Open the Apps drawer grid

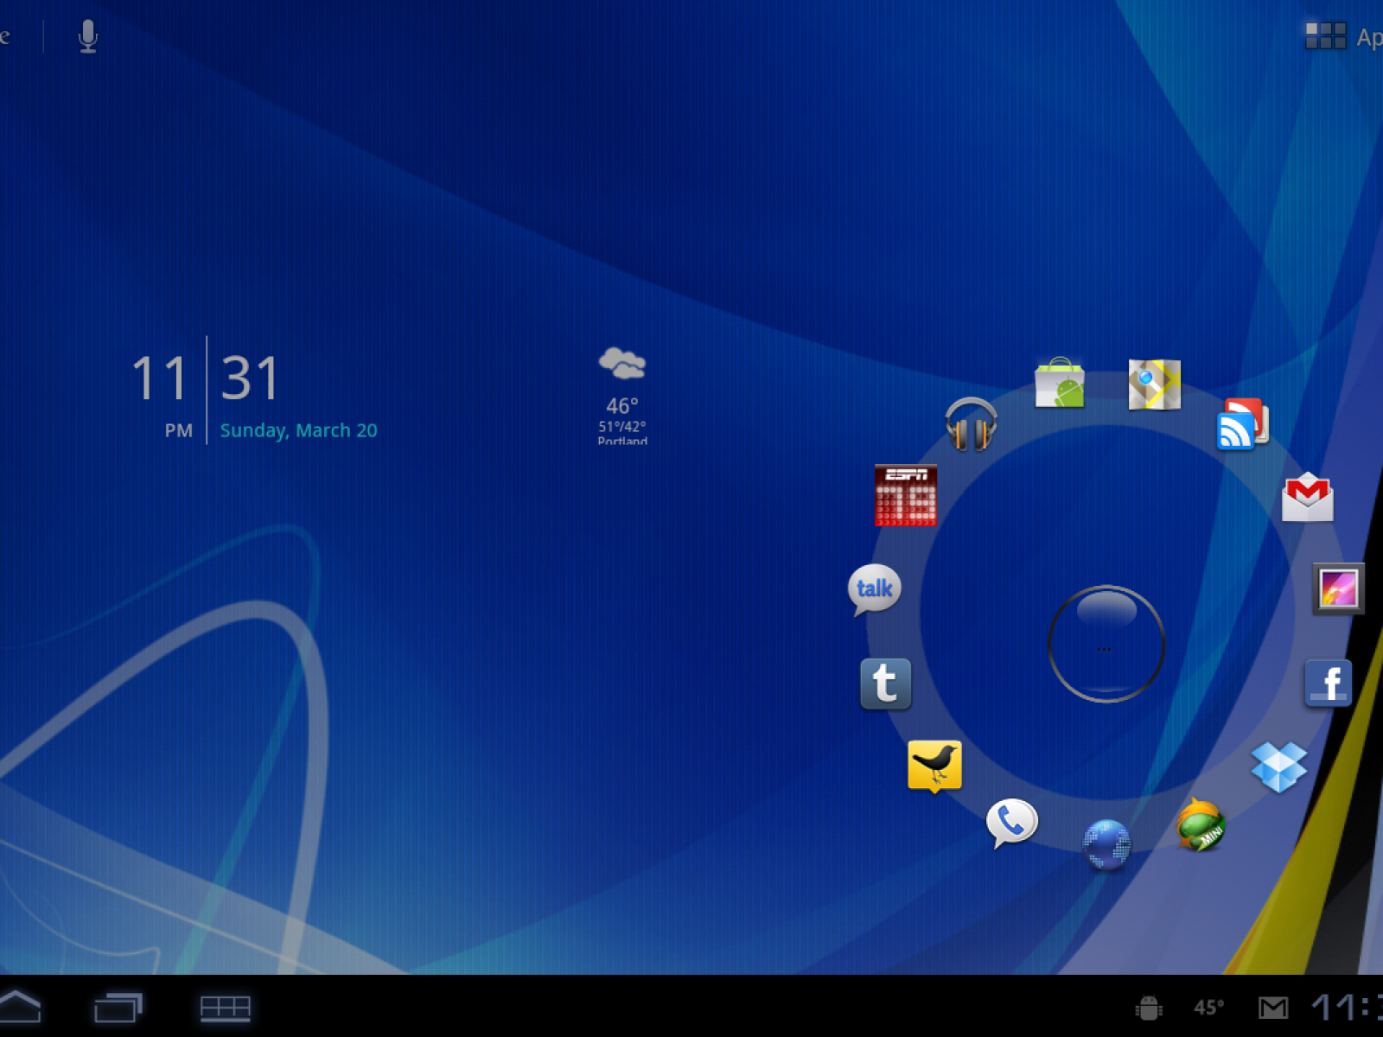(x=1342, y=36)
